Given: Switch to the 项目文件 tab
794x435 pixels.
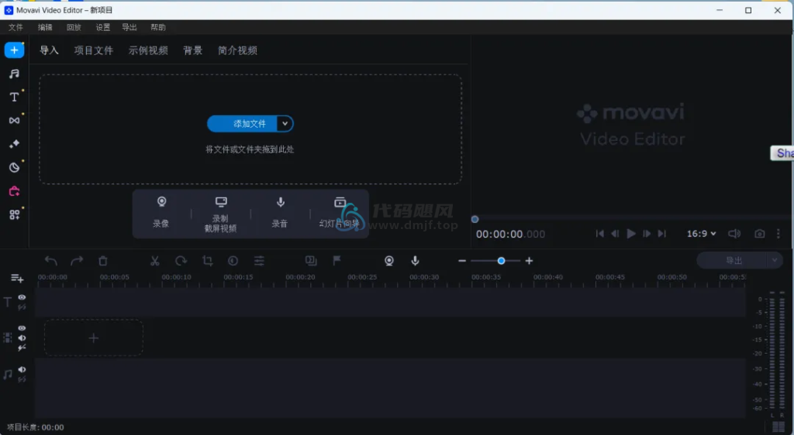Looking at the screenshot, I should click(x=94, y=50).
